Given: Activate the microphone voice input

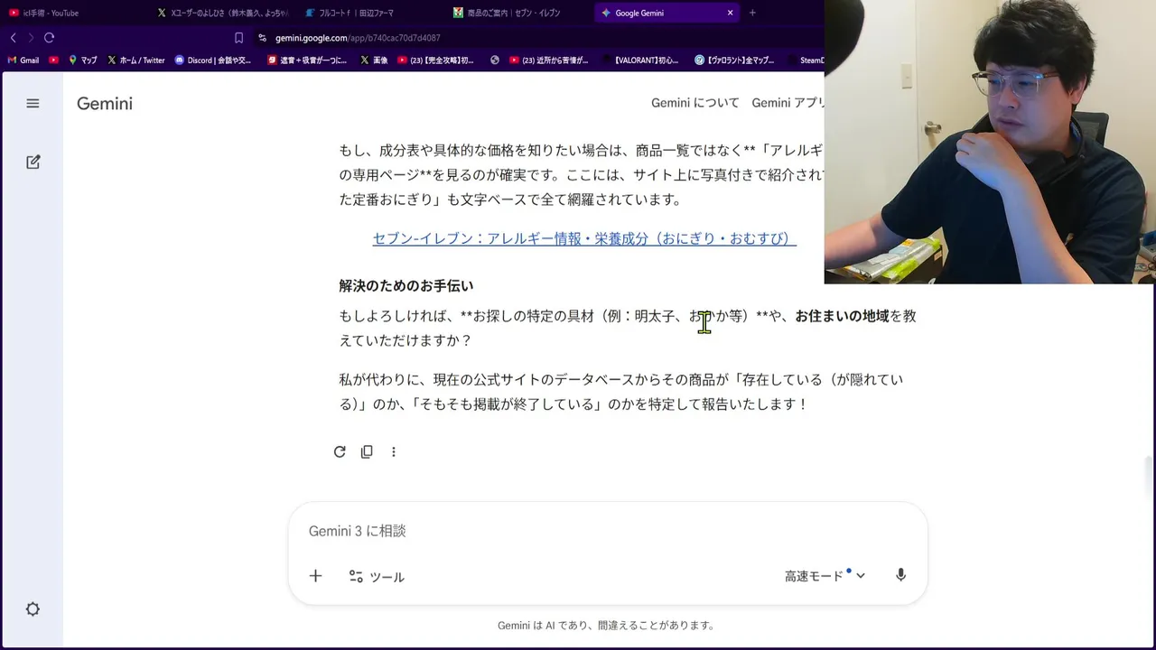Looking at the screenshot, I should tap(900, 575).
